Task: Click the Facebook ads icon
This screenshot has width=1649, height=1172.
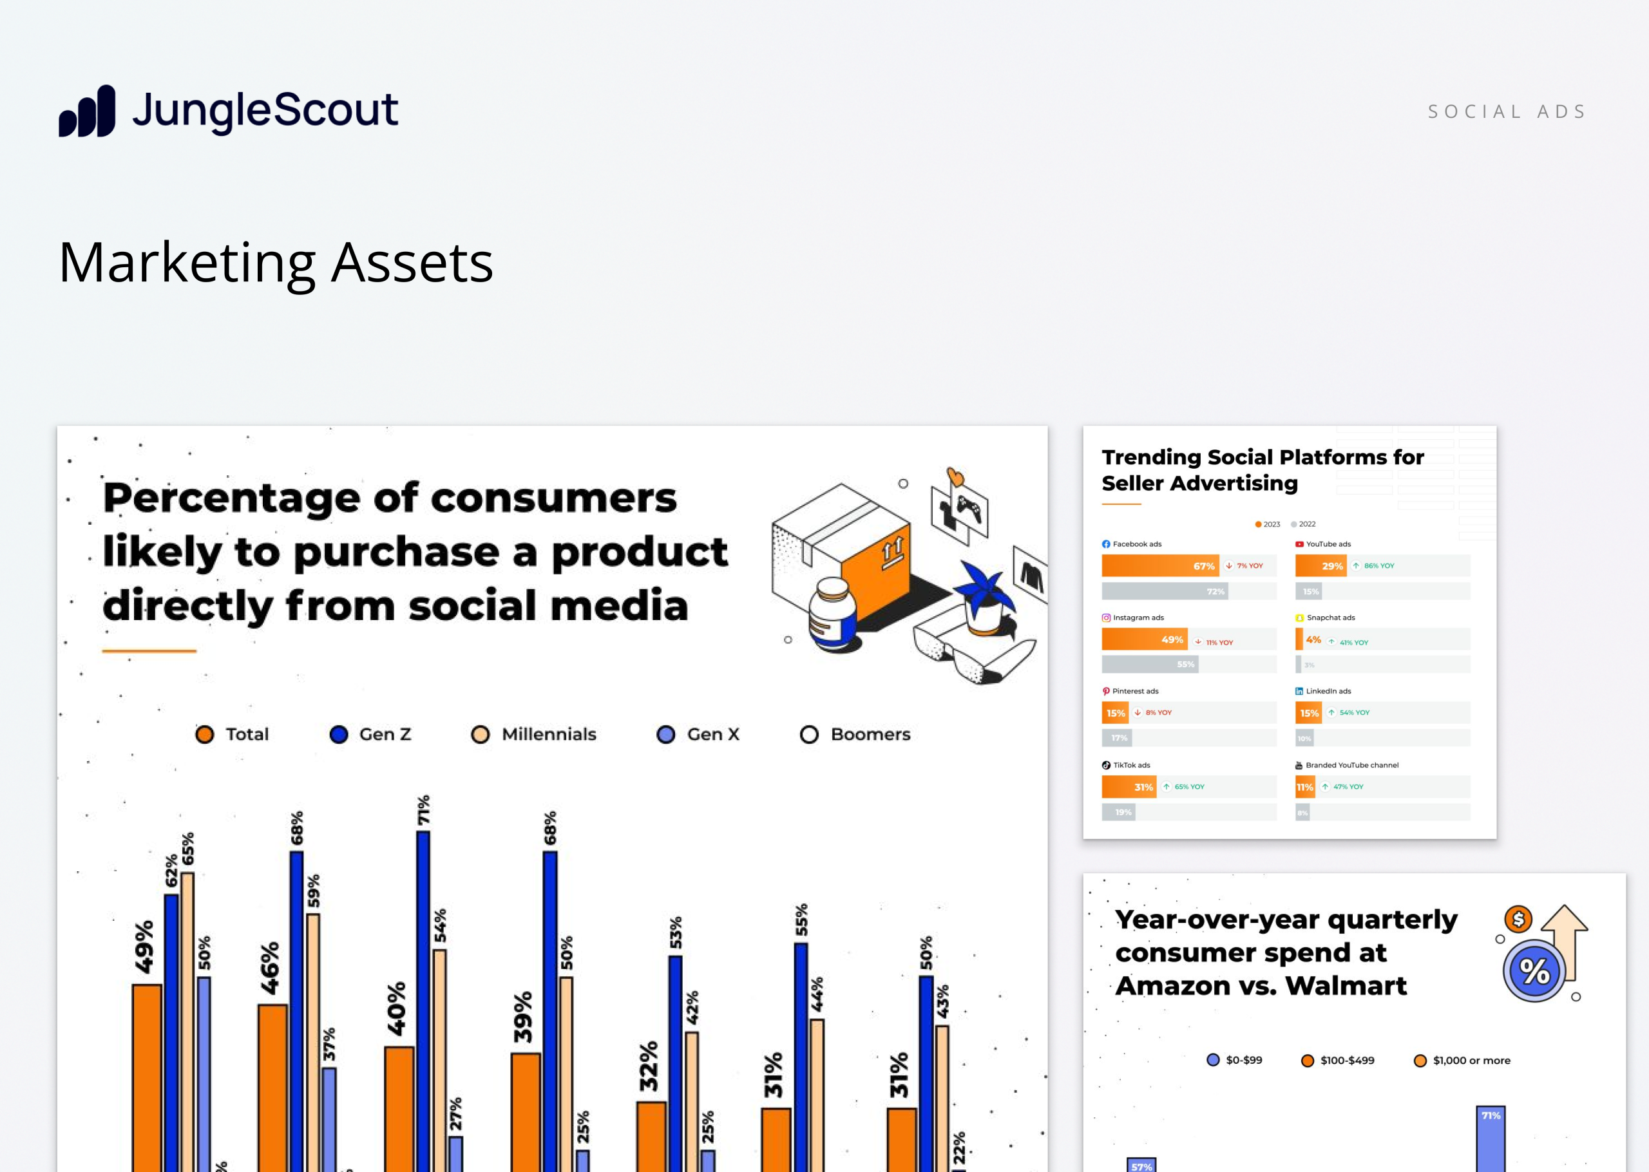Action: pyautogui.click(x=1105, y=544)
